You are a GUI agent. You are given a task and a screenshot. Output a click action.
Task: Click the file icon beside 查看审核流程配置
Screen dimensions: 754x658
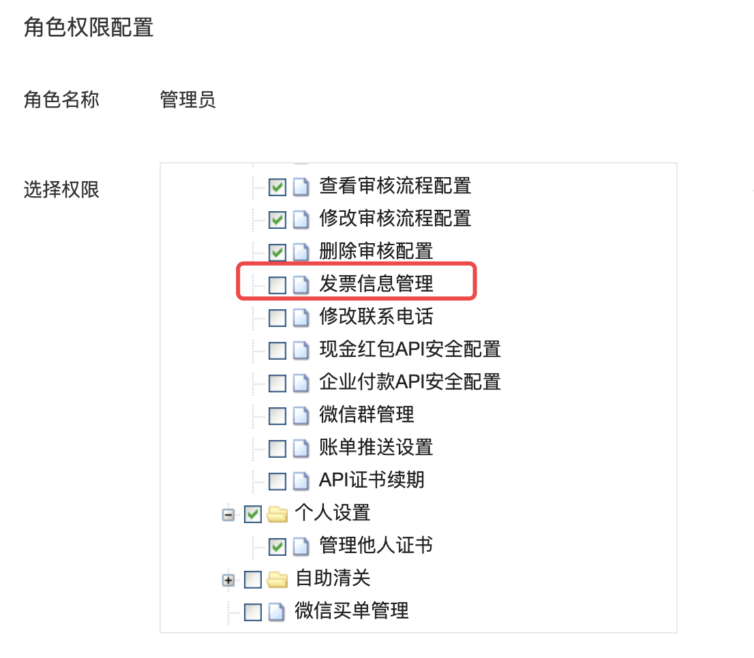[x=301, y=187]
